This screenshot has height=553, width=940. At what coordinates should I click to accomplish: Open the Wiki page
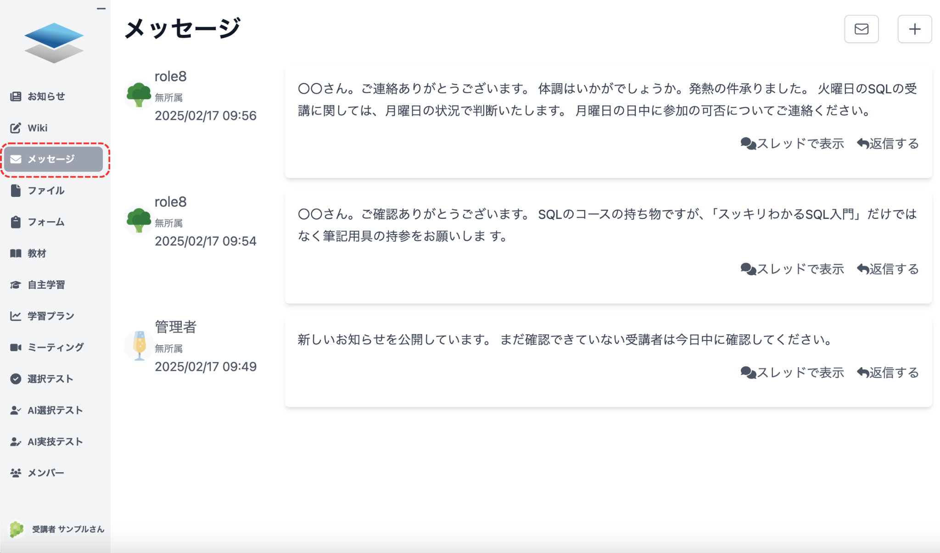(x=38, y=128)
